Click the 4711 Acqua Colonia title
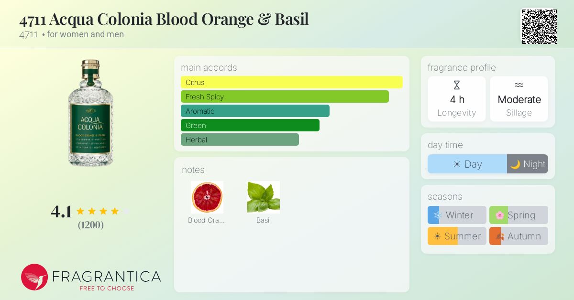Viewport: 574px width, 300px height. click(x=164, y=19)
